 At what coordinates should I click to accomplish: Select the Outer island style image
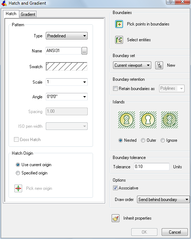click(x=148, y=120)
